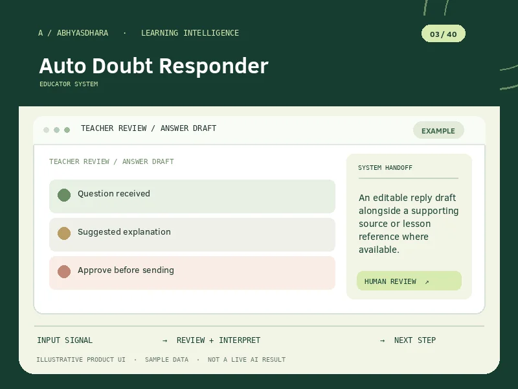Click the amber dot beside Suggested explanation
518x389 pixels.
coord(64,233)
